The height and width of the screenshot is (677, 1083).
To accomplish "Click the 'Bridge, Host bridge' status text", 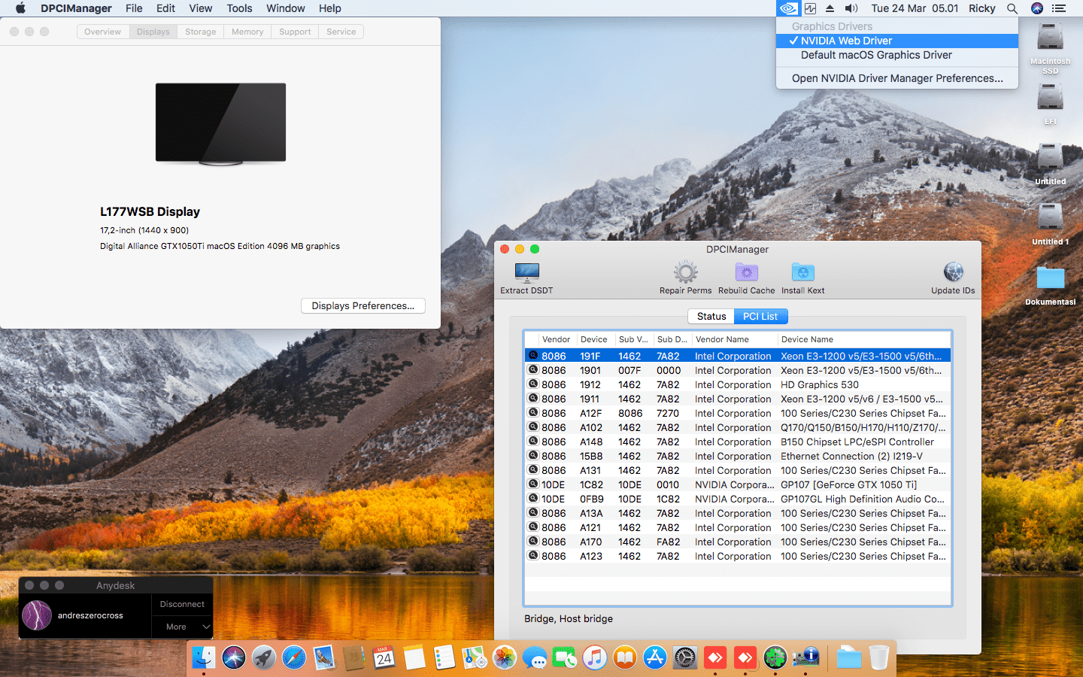I will tap(569, 619).
